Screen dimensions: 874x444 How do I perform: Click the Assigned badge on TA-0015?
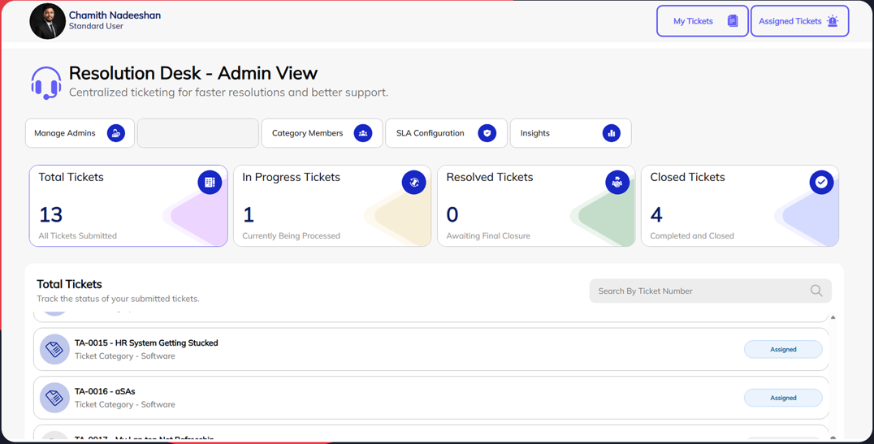point(783,349)
